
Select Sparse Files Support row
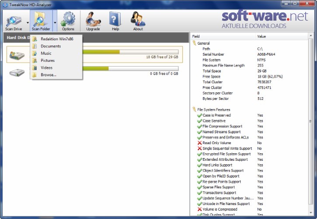[249, 187]
